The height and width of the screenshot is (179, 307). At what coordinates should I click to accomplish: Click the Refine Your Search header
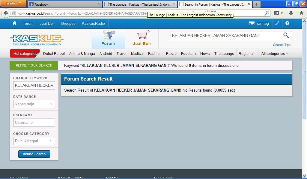pyautogui.click(x=34, y=65)
